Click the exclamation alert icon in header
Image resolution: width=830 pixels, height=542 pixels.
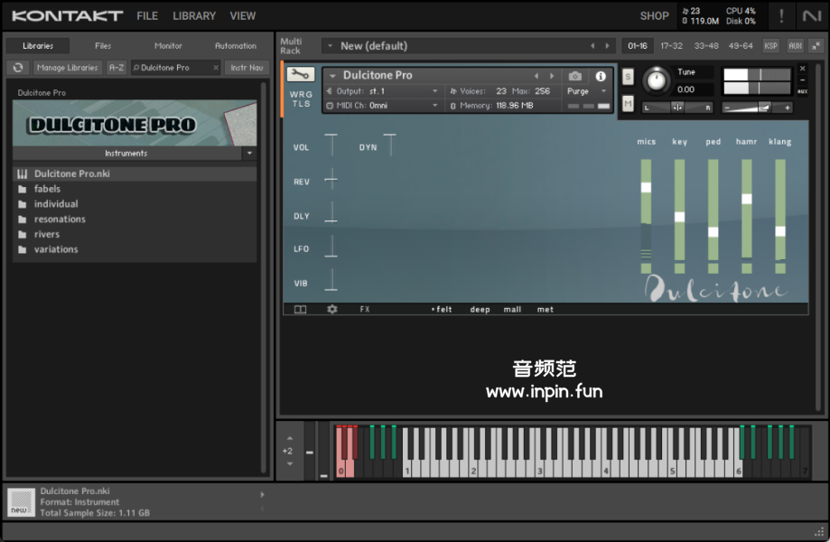pyautogui.click(x=781, y=15)
